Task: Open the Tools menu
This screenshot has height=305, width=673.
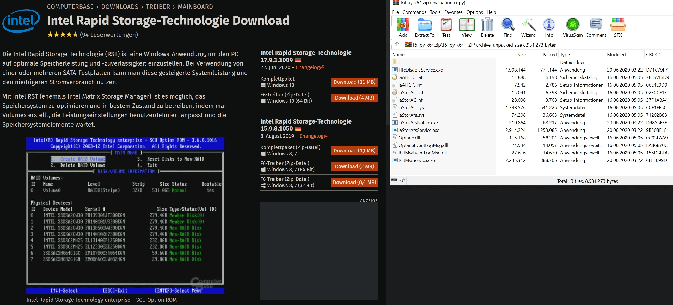Action: (x=435, y=12)
